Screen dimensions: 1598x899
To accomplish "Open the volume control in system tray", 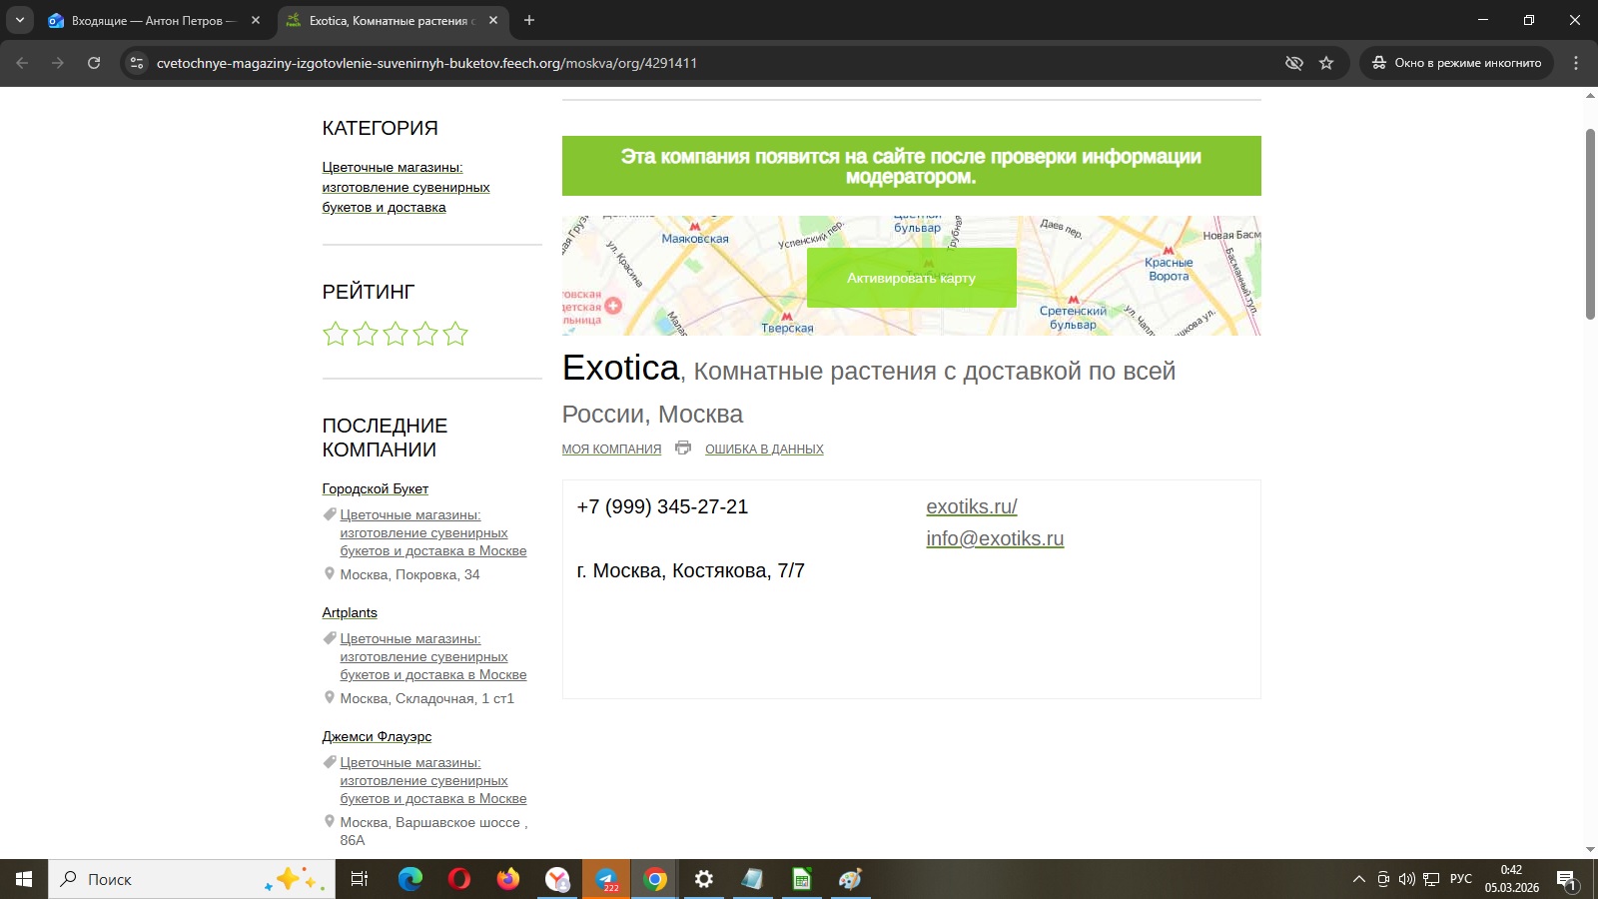I will 1407,879.
